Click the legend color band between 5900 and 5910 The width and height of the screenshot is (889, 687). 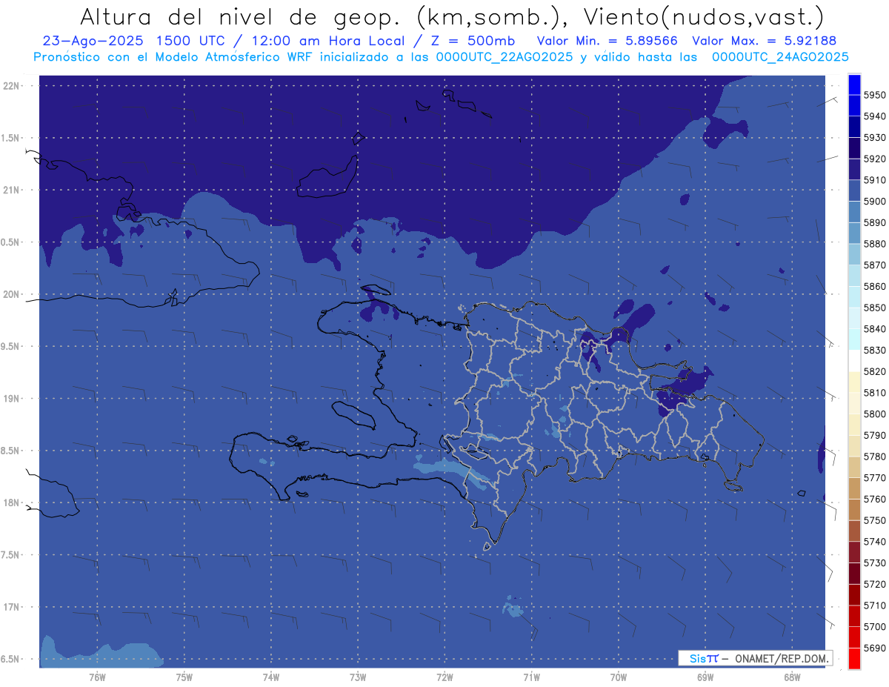pos(854,190)
